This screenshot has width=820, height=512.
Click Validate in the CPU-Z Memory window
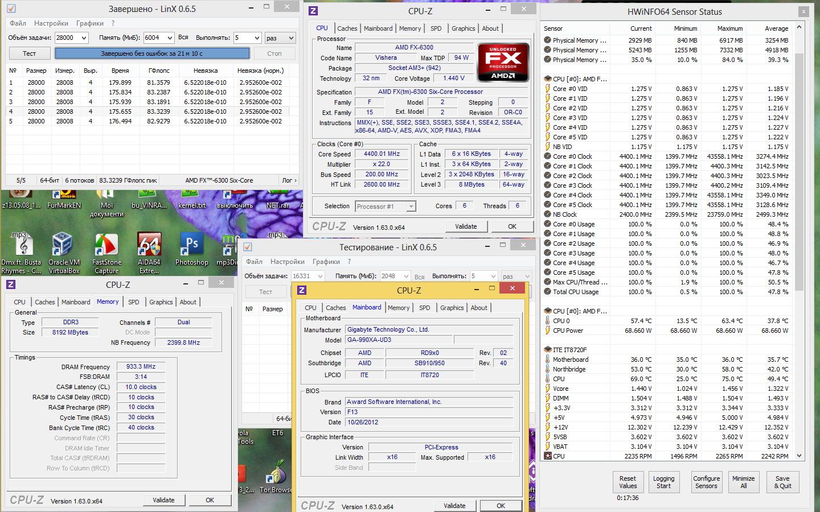(163, 500)
